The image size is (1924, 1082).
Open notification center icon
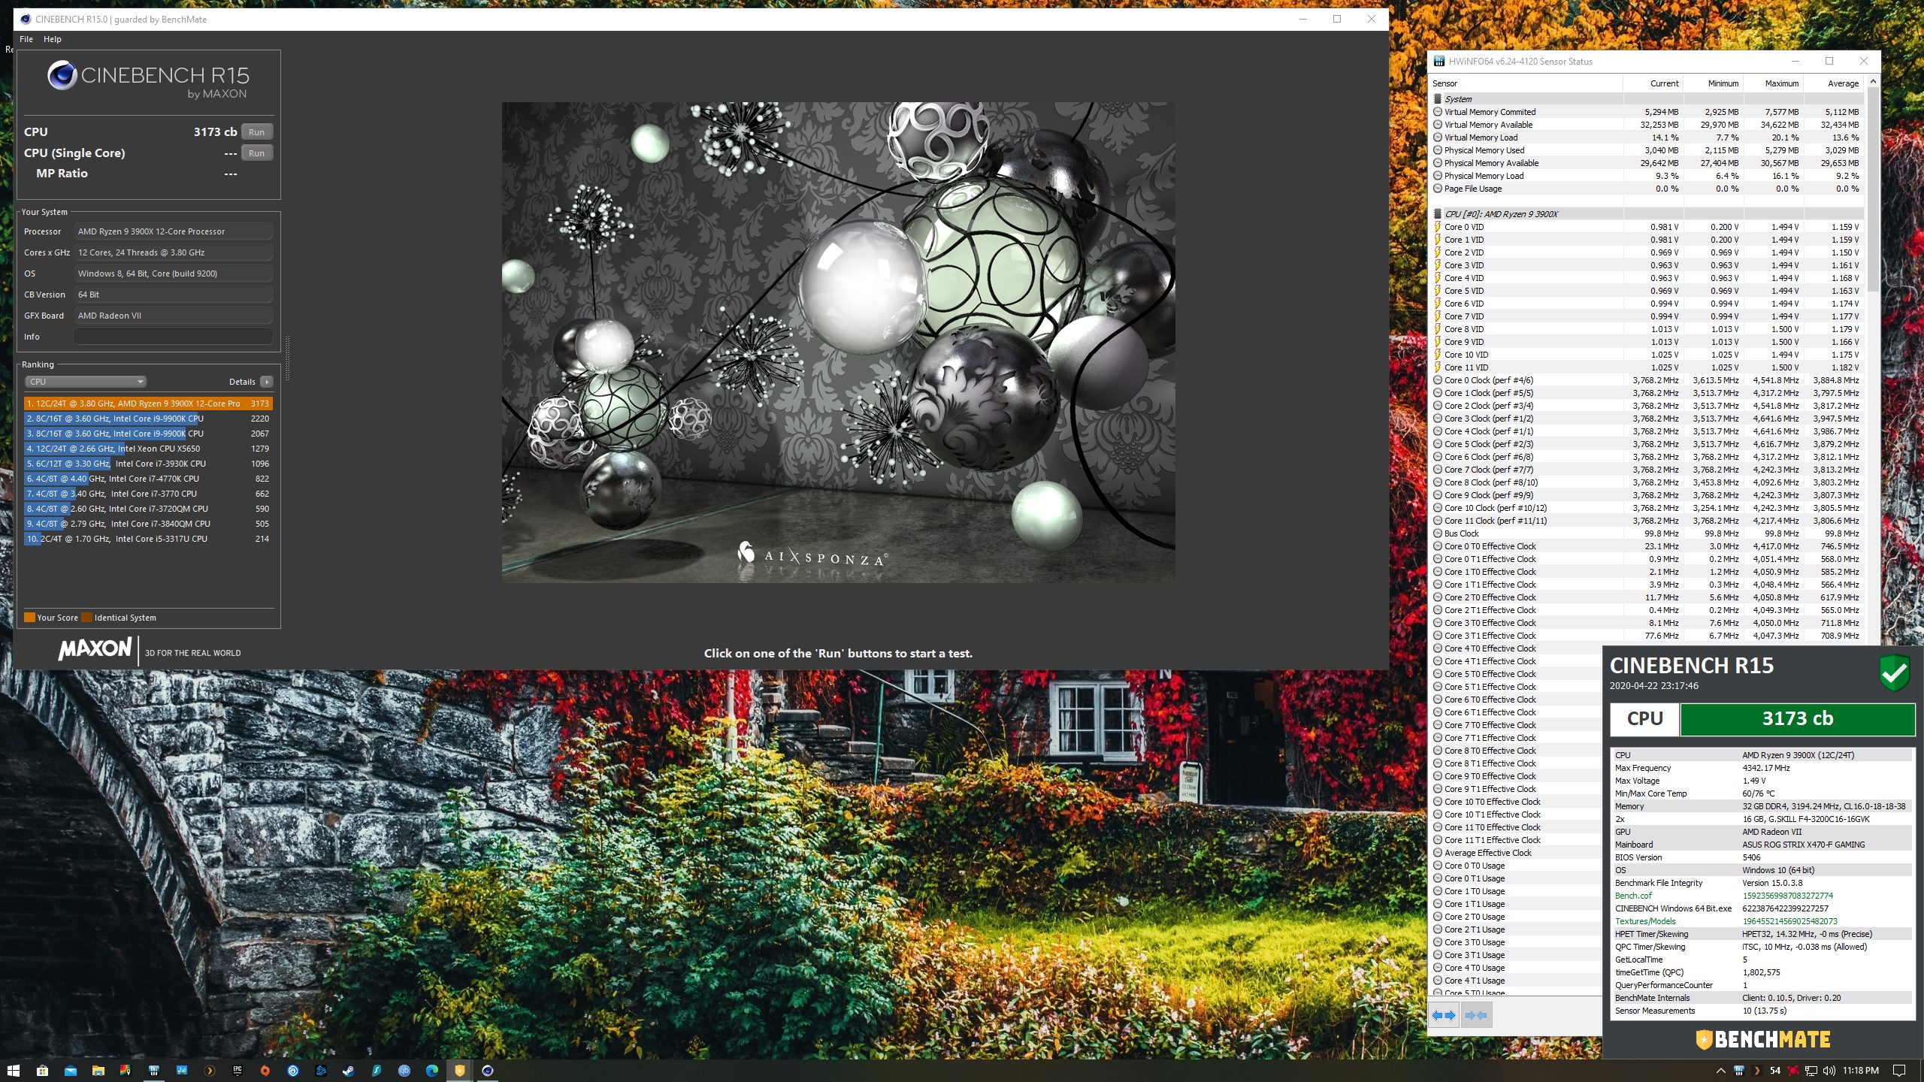(1899, 1071)
